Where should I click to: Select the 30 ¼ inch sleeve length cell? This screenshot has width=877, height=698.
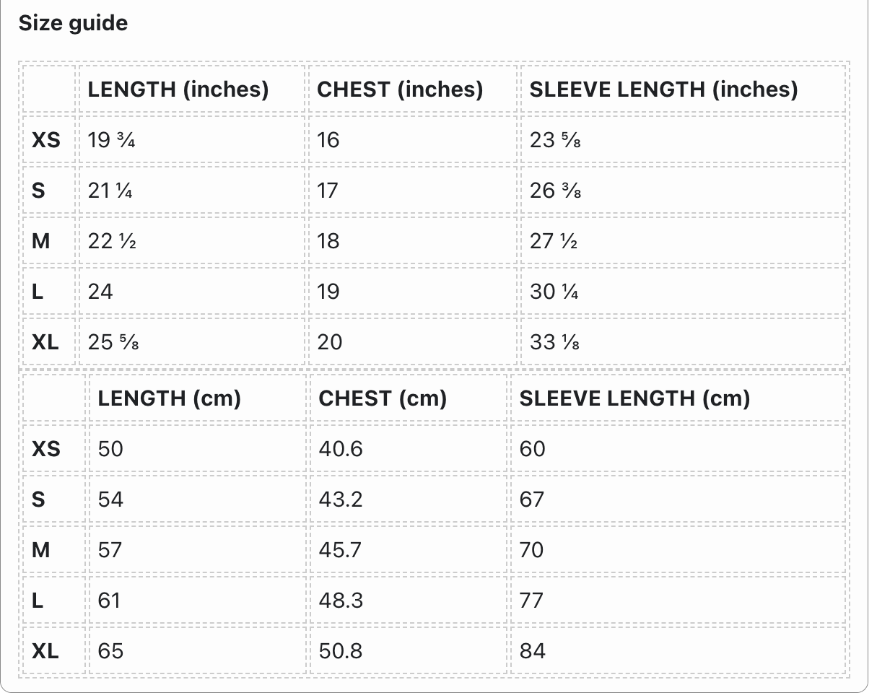click(554, 292)
